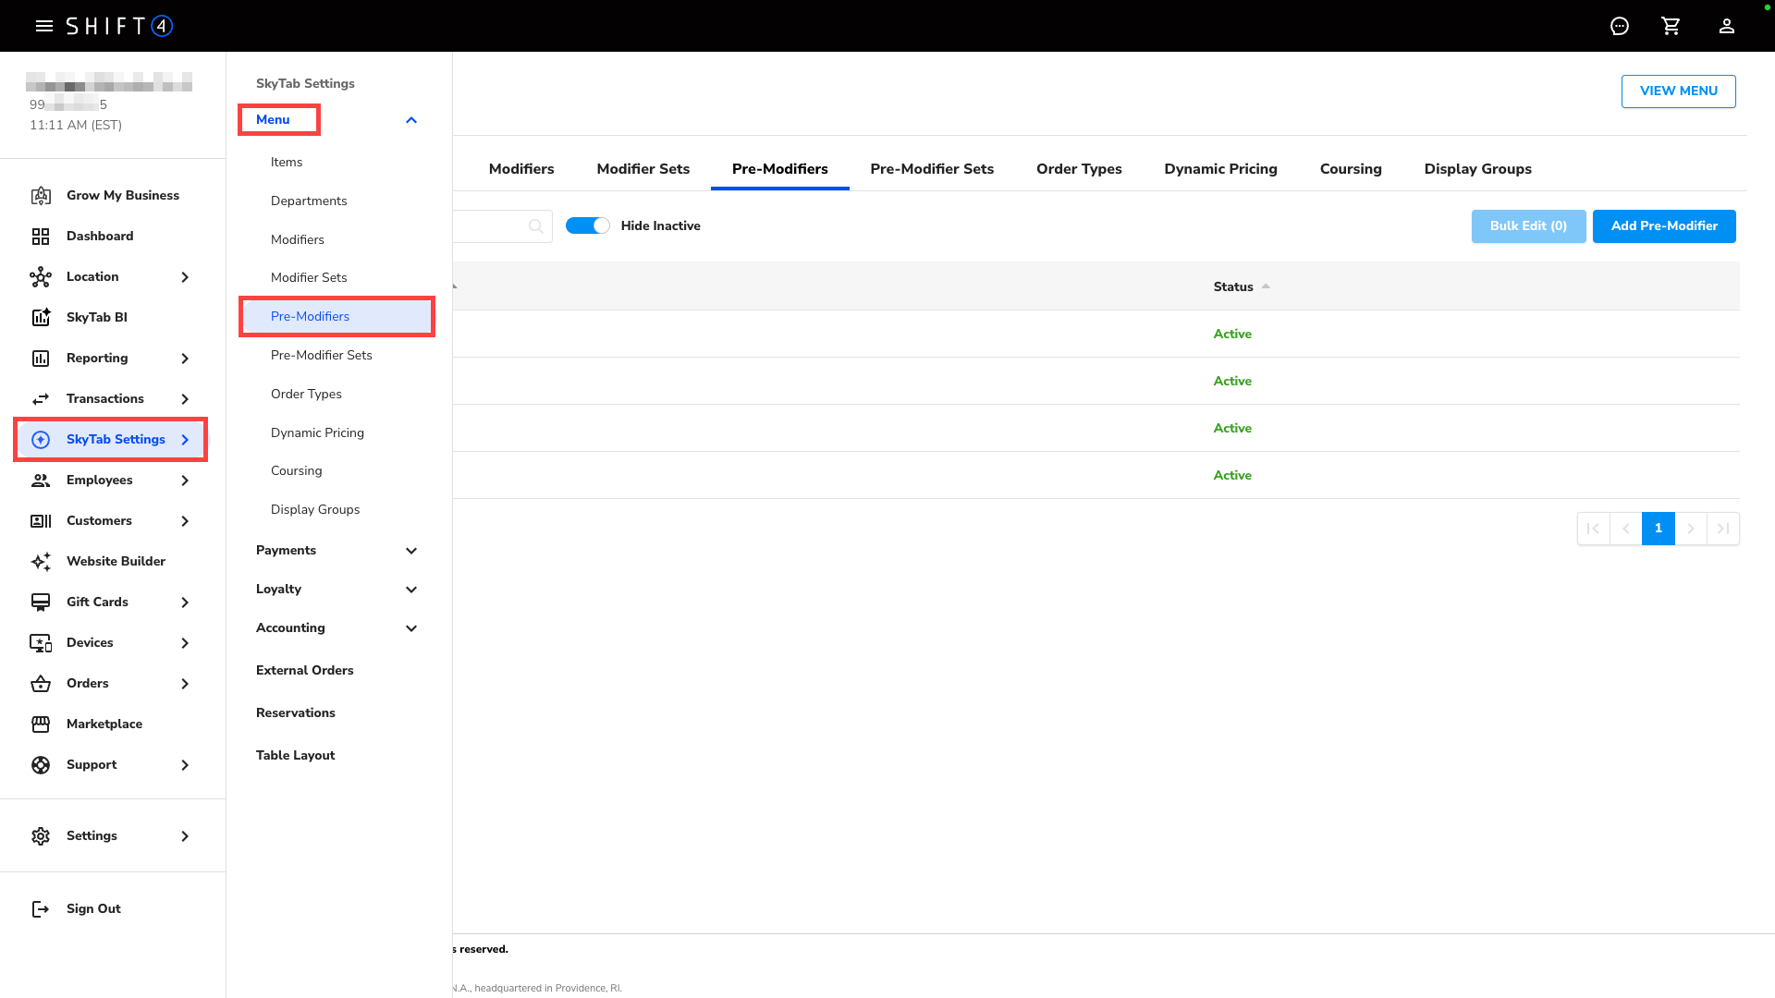Click the Sign Out icon
1775x998 pixels.
pos(41,908)
